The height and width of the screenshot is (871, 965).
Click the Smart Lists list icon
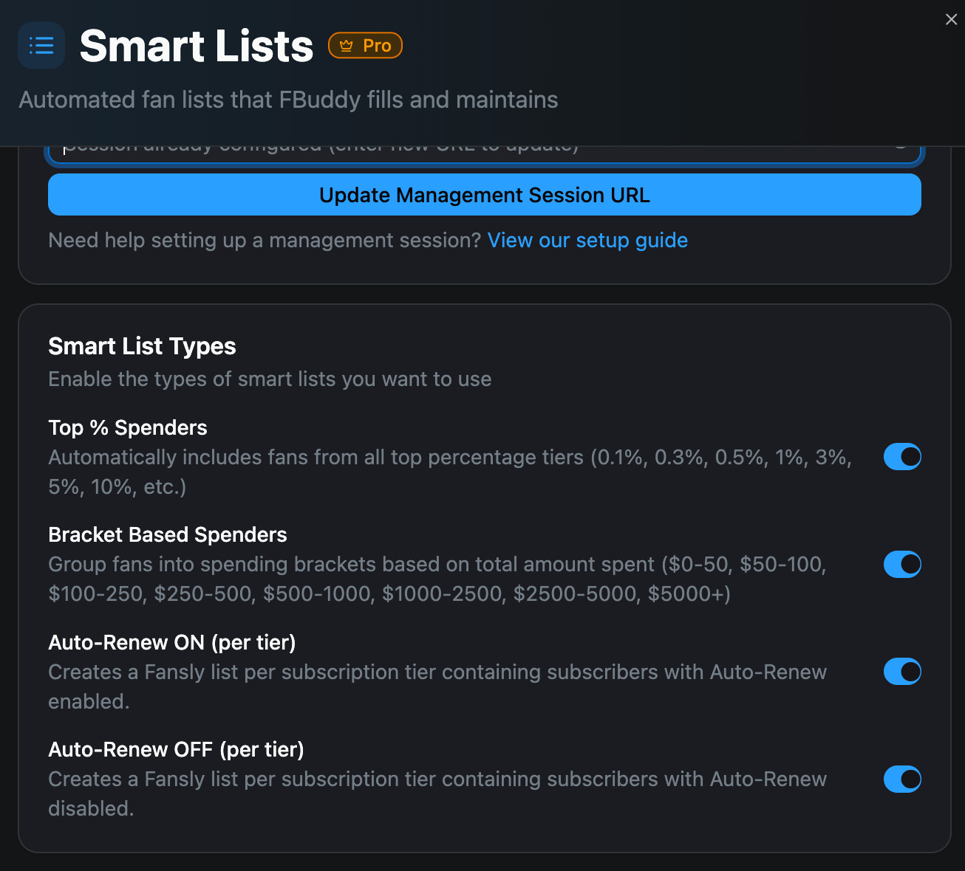click(x=41, y=46)
